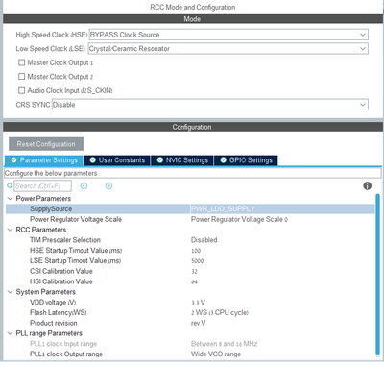This screenshot has width=384, height=366.
Task: Click Power Regulator Voltage Scale 0 value
Action: [x=239, y=219]
